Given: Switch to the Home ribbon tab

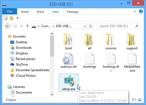Looking at the screenshot, I should pos(25,12).
